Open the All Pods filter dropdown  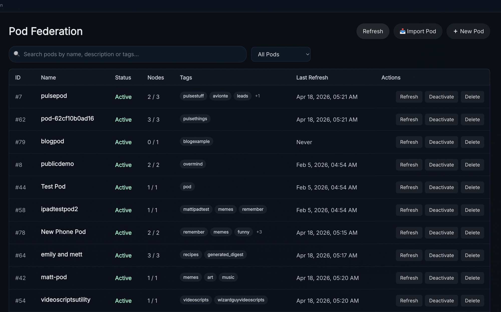[x=281, y=54]
